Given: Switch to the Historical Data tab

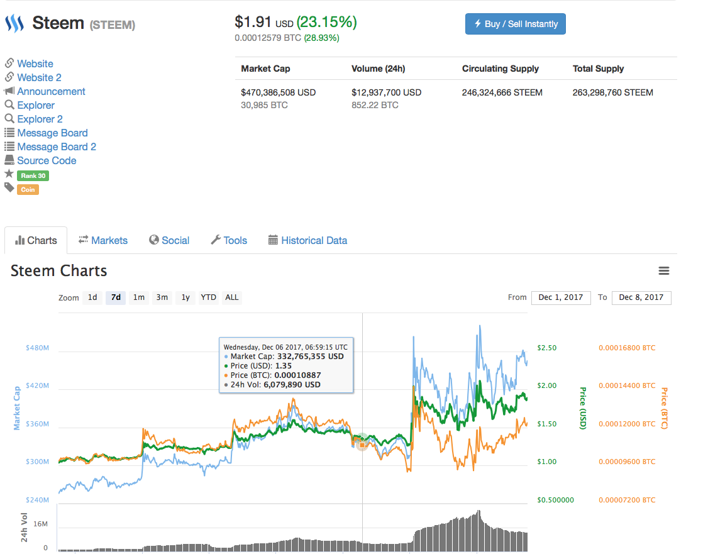Looking at the screenshot, I should click(307, 240).
